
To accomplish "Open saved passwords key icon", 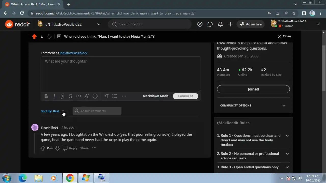I will coord(269,13).
